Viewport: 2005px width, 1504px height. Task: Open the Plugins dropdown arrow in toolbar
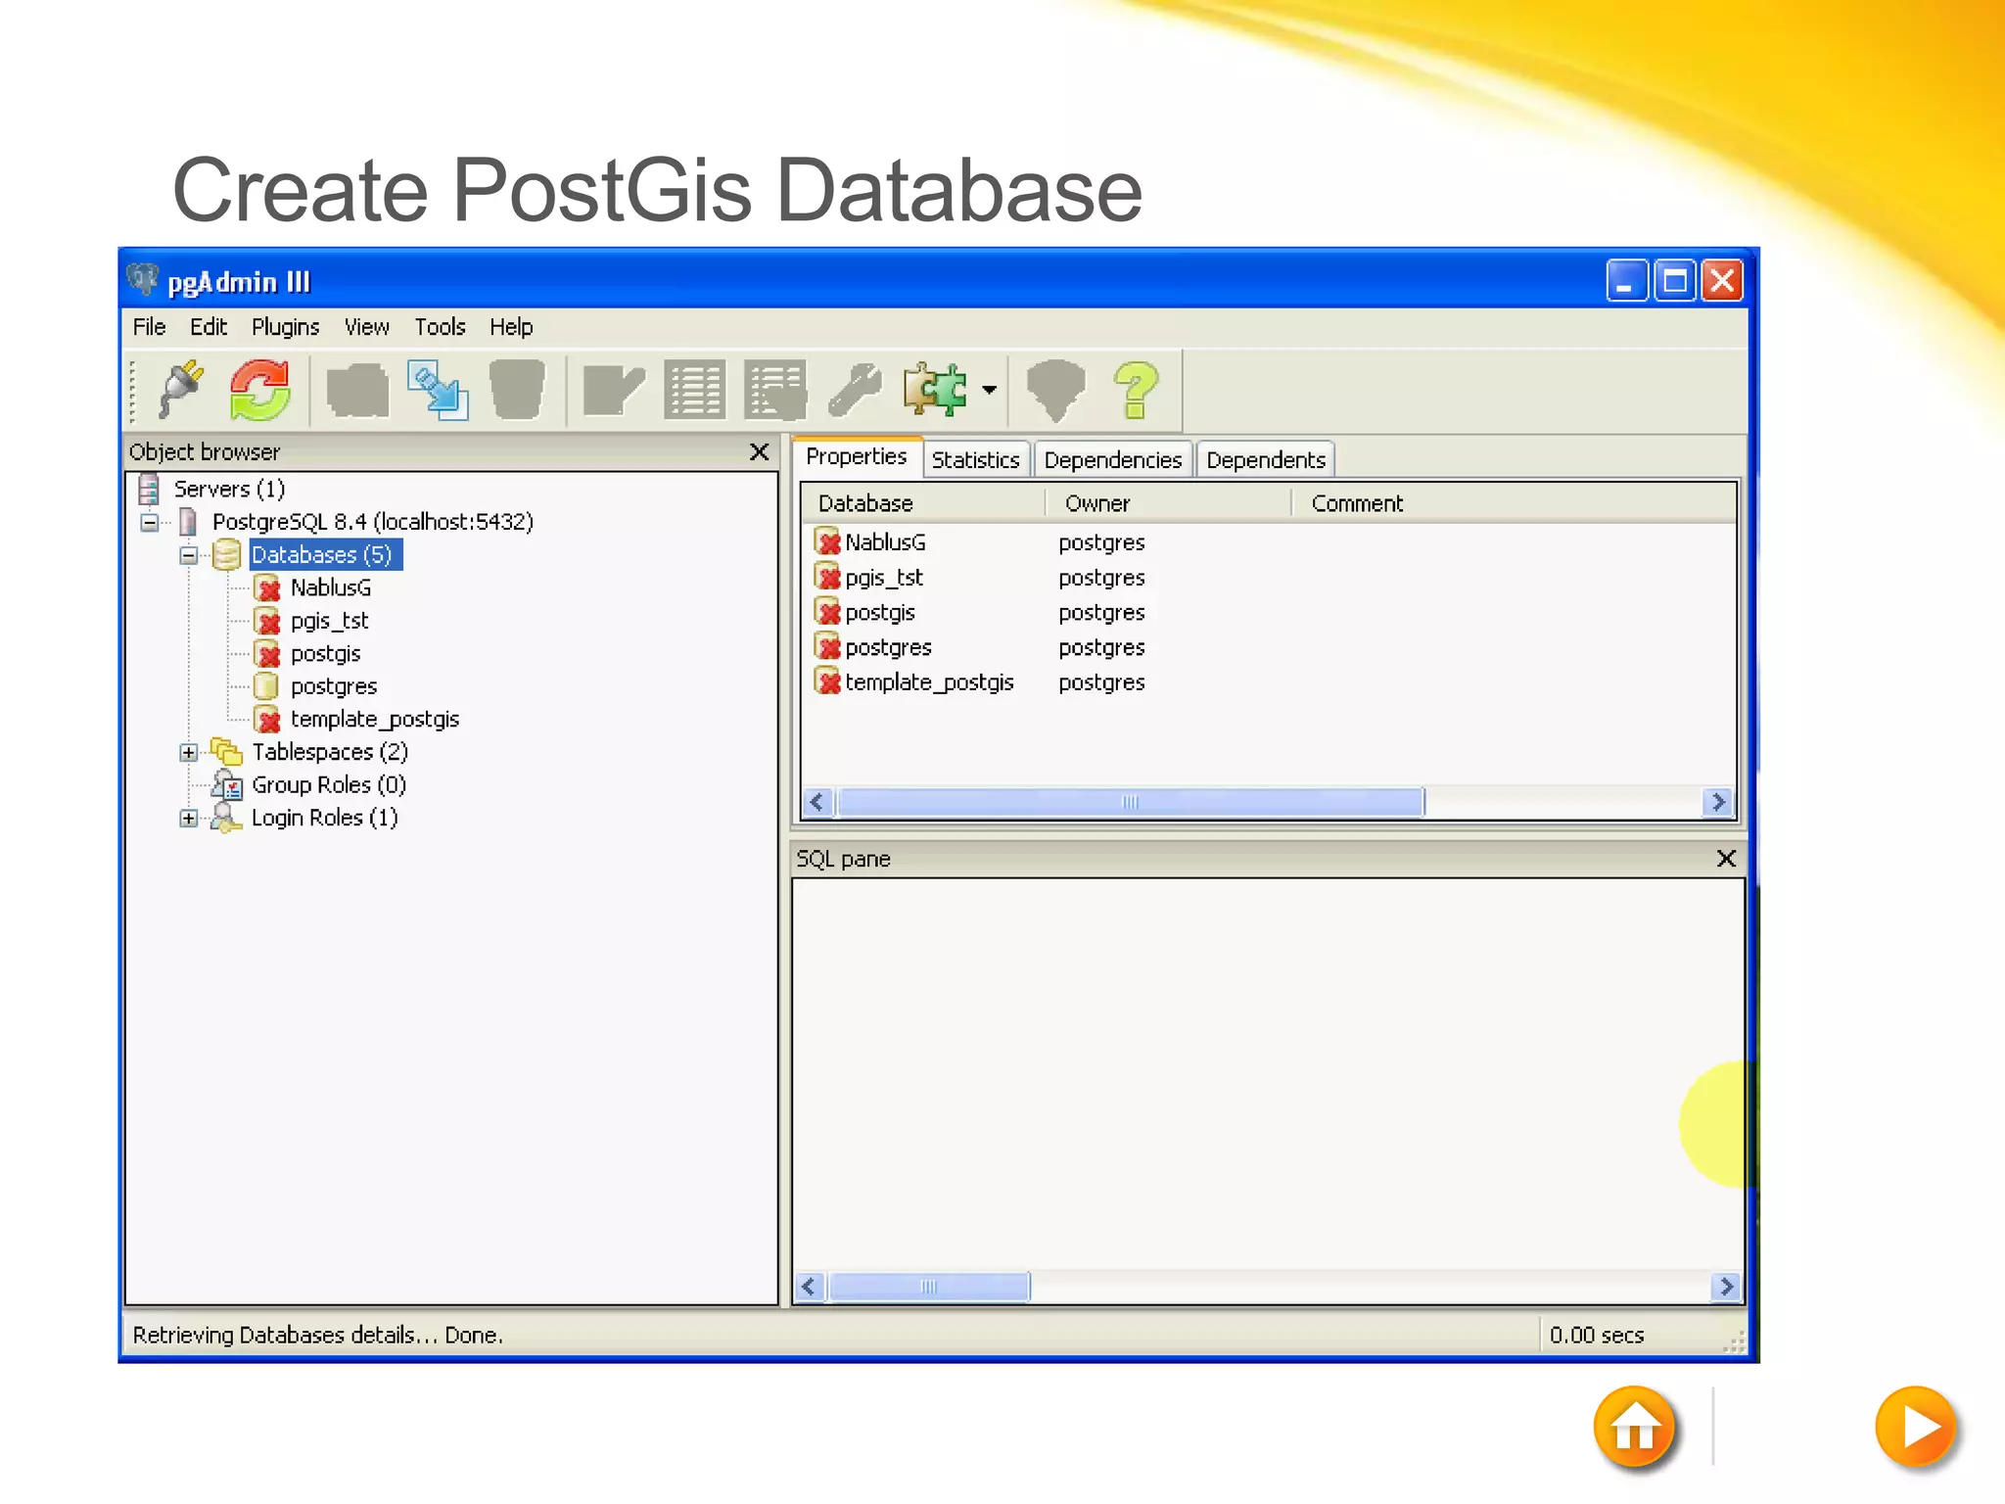tap(989, 390)
